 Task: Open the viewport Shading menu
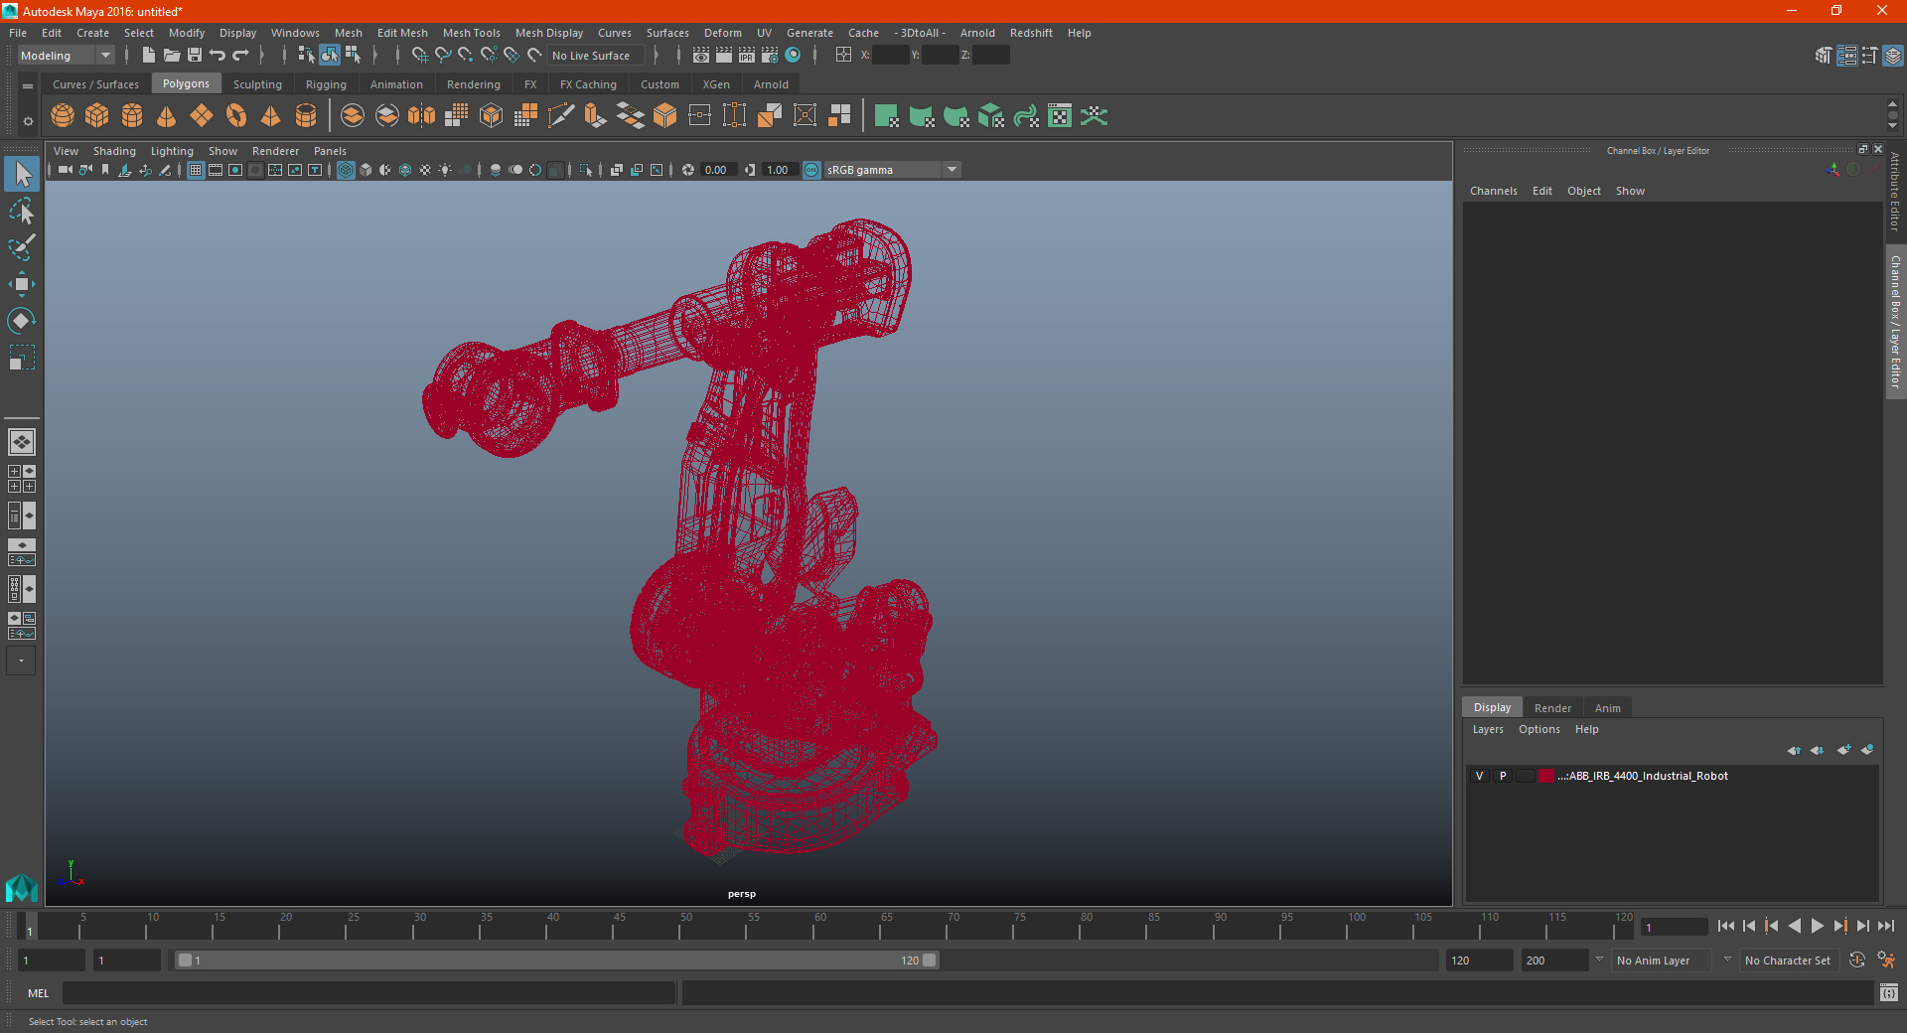tap(114, 151)
